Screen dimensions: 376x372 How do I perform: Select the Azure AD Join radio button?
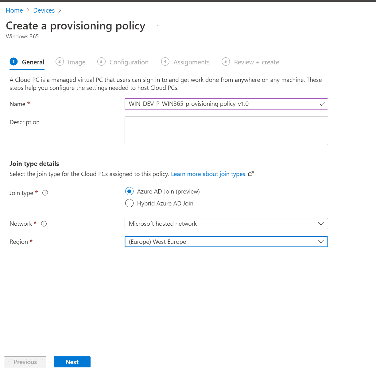(x=129, y=191)
